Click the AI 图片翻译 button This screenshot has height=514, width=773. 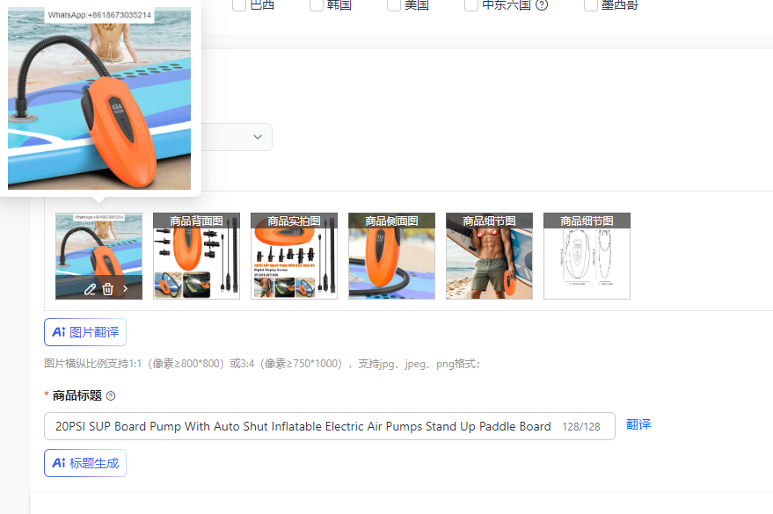pyautogui.click(x=85, y=332)
